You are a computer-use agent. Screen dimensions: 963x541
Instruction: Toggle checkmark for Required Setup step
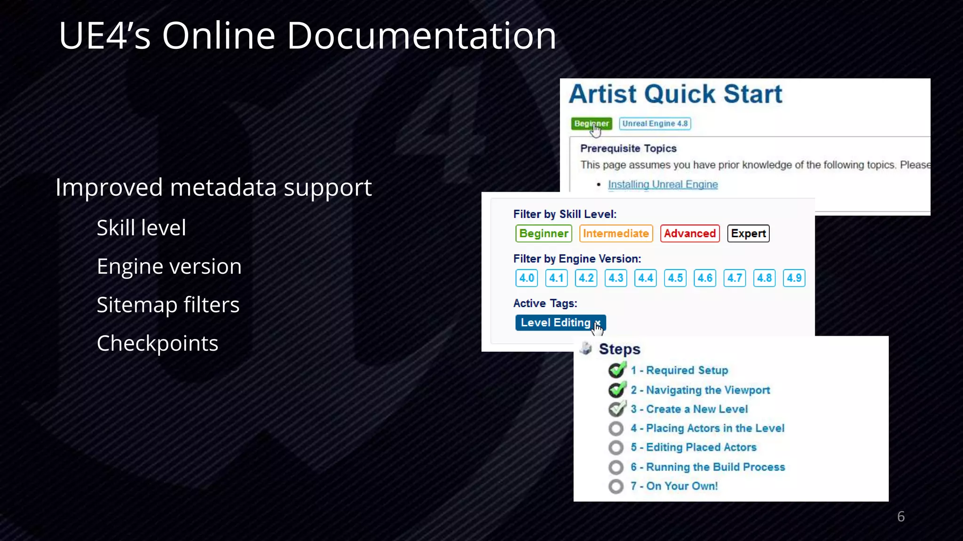tap(617, 370)
